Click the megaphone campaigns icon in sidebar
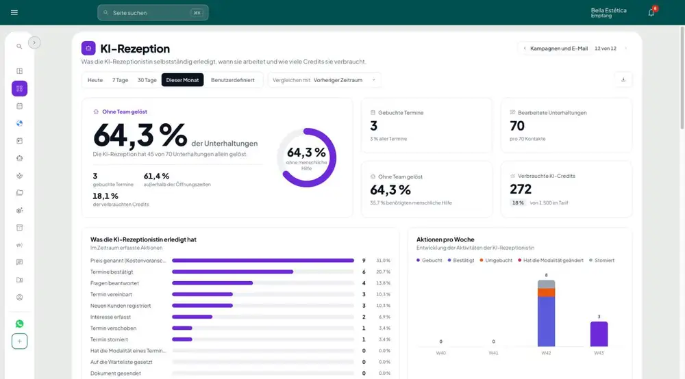 pos(20,245)
